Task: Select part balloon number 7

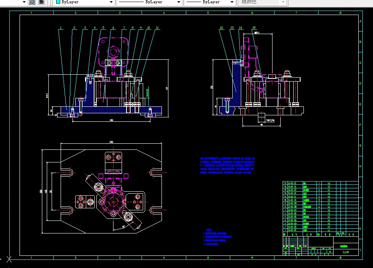Action: coord(124,28)
